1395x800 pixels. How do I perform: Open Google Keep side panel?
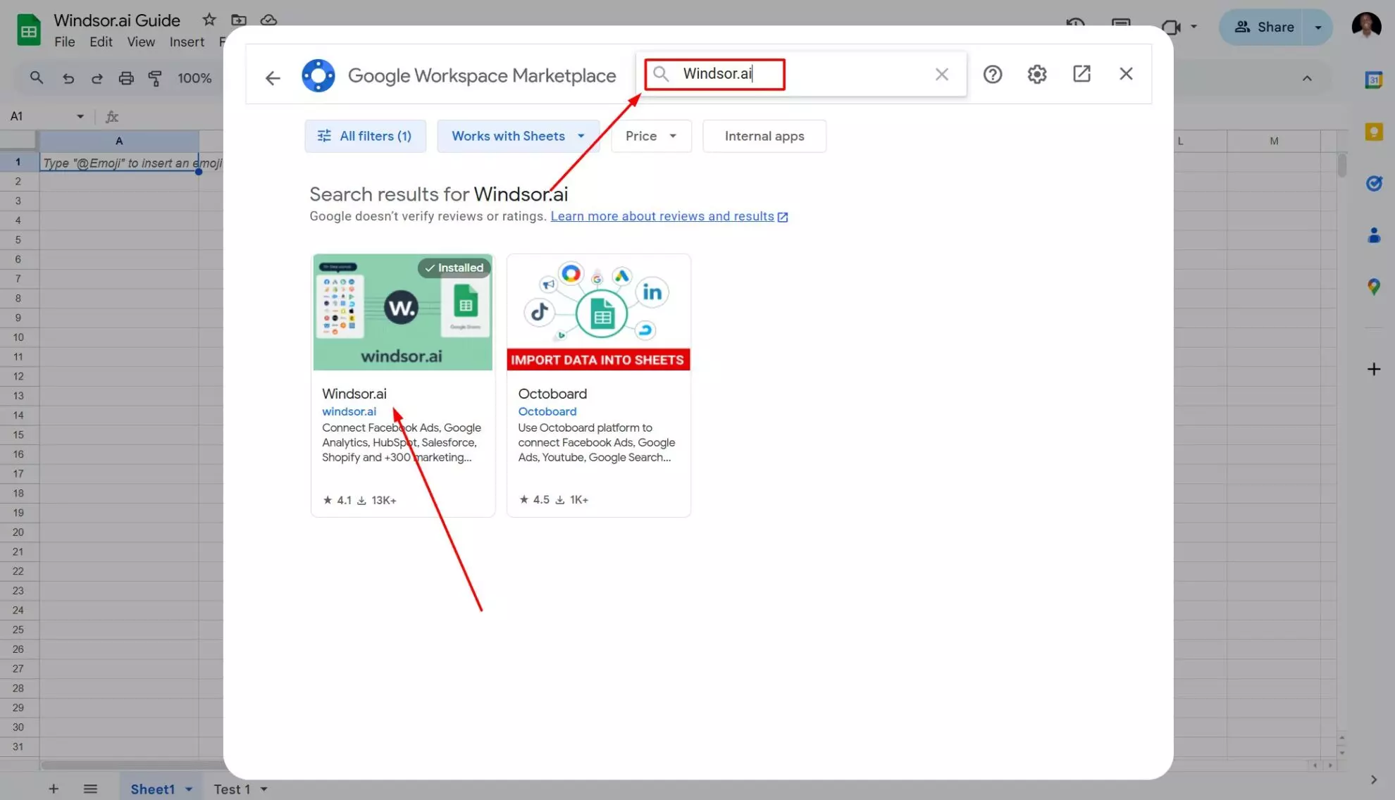pos(1373,132)
